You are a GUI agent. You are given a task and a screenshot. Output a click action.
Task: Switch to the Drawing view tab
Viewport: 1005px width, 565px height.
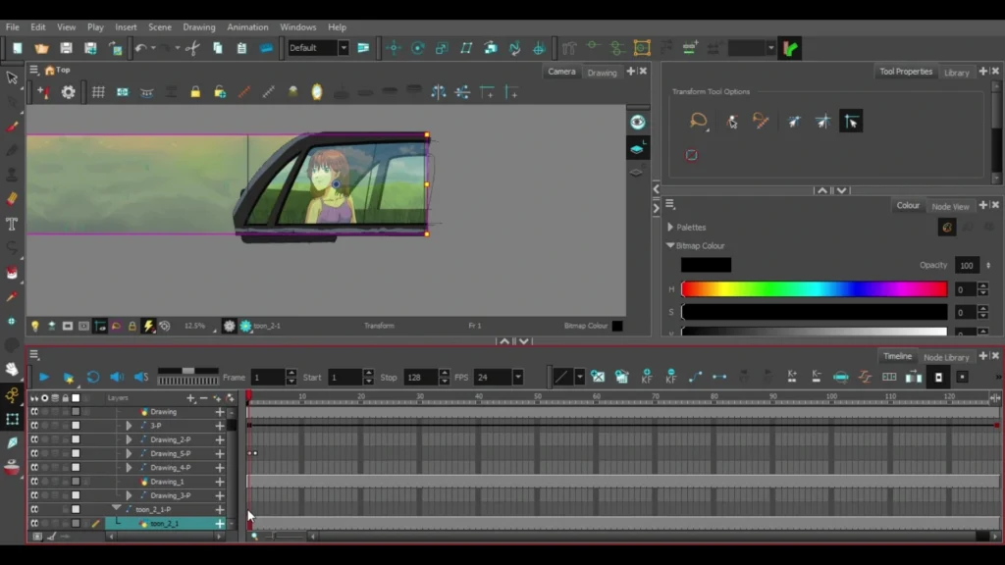pos(602,73)
